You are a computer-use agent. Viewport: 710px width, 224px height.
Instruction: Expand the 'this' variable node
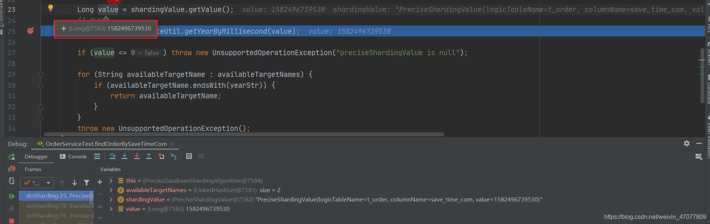click(111, 181)
